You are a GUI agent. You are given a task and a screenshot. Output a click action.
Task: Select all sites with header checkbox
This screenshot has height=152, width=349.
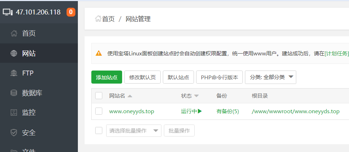[99, 96]
